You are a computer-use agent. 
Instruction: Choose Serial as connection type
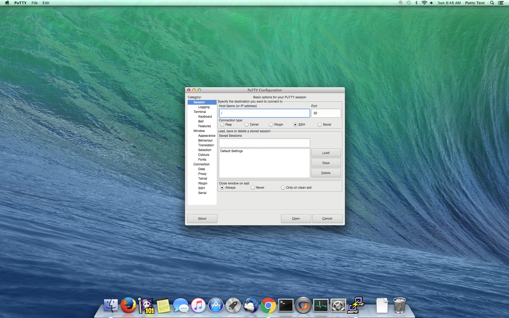pyautogui.click(x=320, y=125)
